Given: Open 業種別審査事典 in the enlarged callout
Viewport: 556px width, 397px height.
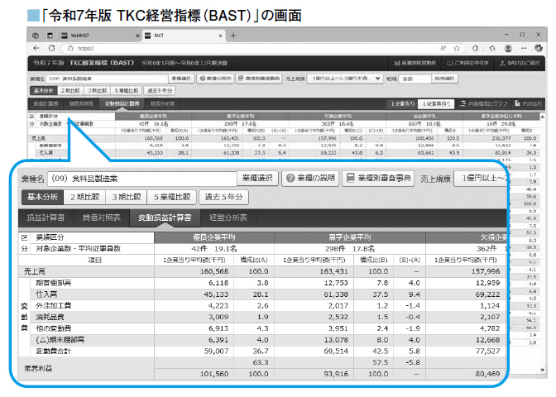Looking at the screenshot, I should pyautogui.click(x=378, y=178).
